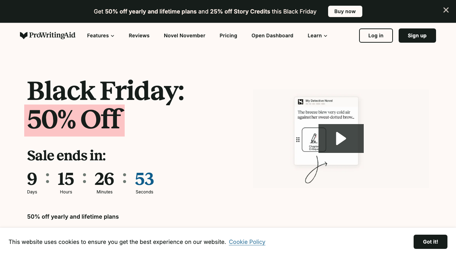
Task: Go to Novel November page
Action: [x=185, y=36]
